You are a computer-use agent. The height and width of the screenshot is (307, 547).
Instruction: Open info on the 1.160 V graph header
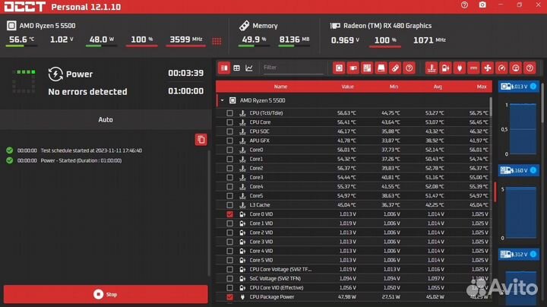[533, 170]
